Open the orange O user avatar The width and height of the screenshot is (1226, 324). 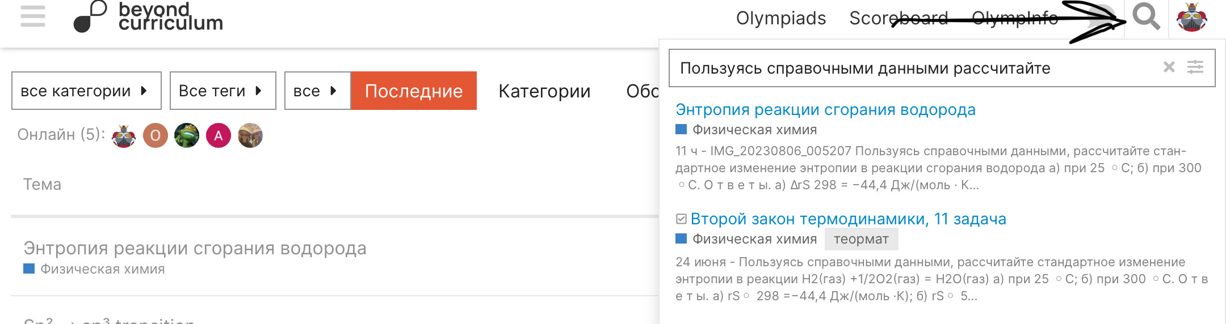click(x=155, y=135)
